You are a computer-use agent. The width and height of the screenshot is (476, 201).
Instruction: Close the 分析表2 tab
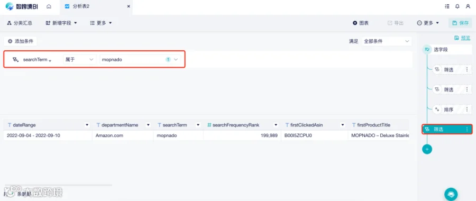point(129,6)
